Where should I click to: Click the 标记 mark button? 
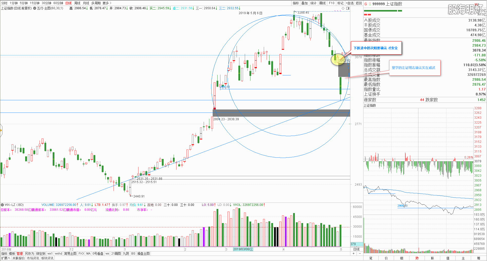(341, 3)
